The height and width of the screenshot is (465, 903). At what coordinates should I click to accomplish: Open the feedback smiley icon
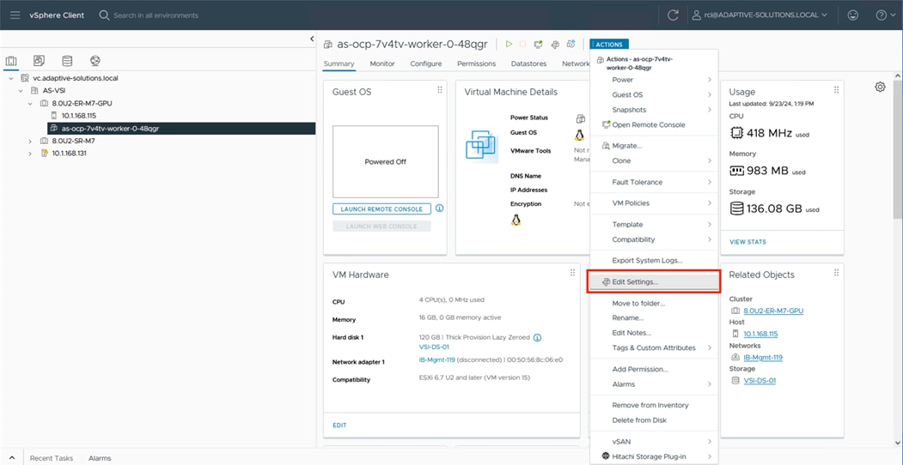tap(853, 15)
